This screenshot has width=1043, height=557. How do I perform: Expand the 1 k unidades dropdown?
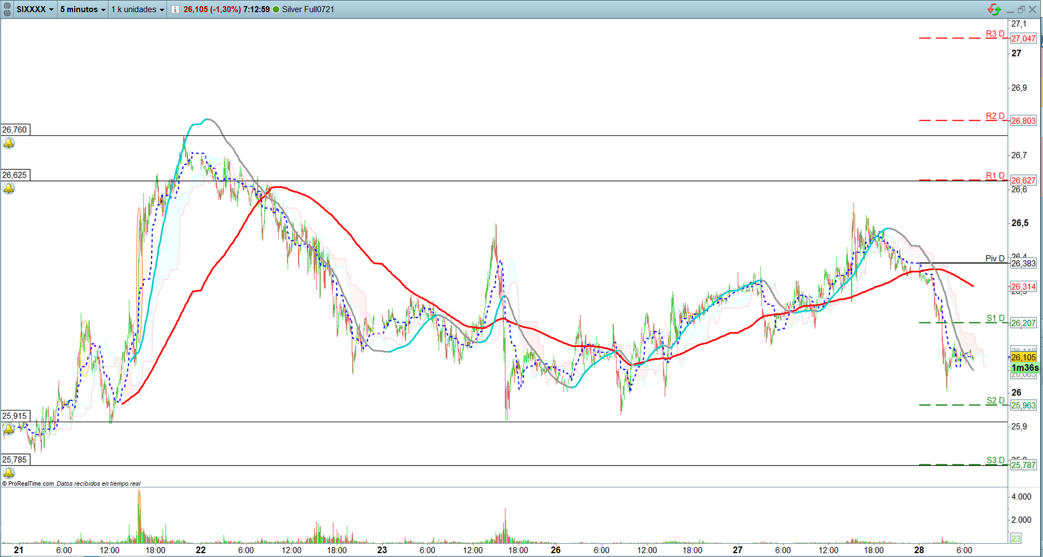138,9
